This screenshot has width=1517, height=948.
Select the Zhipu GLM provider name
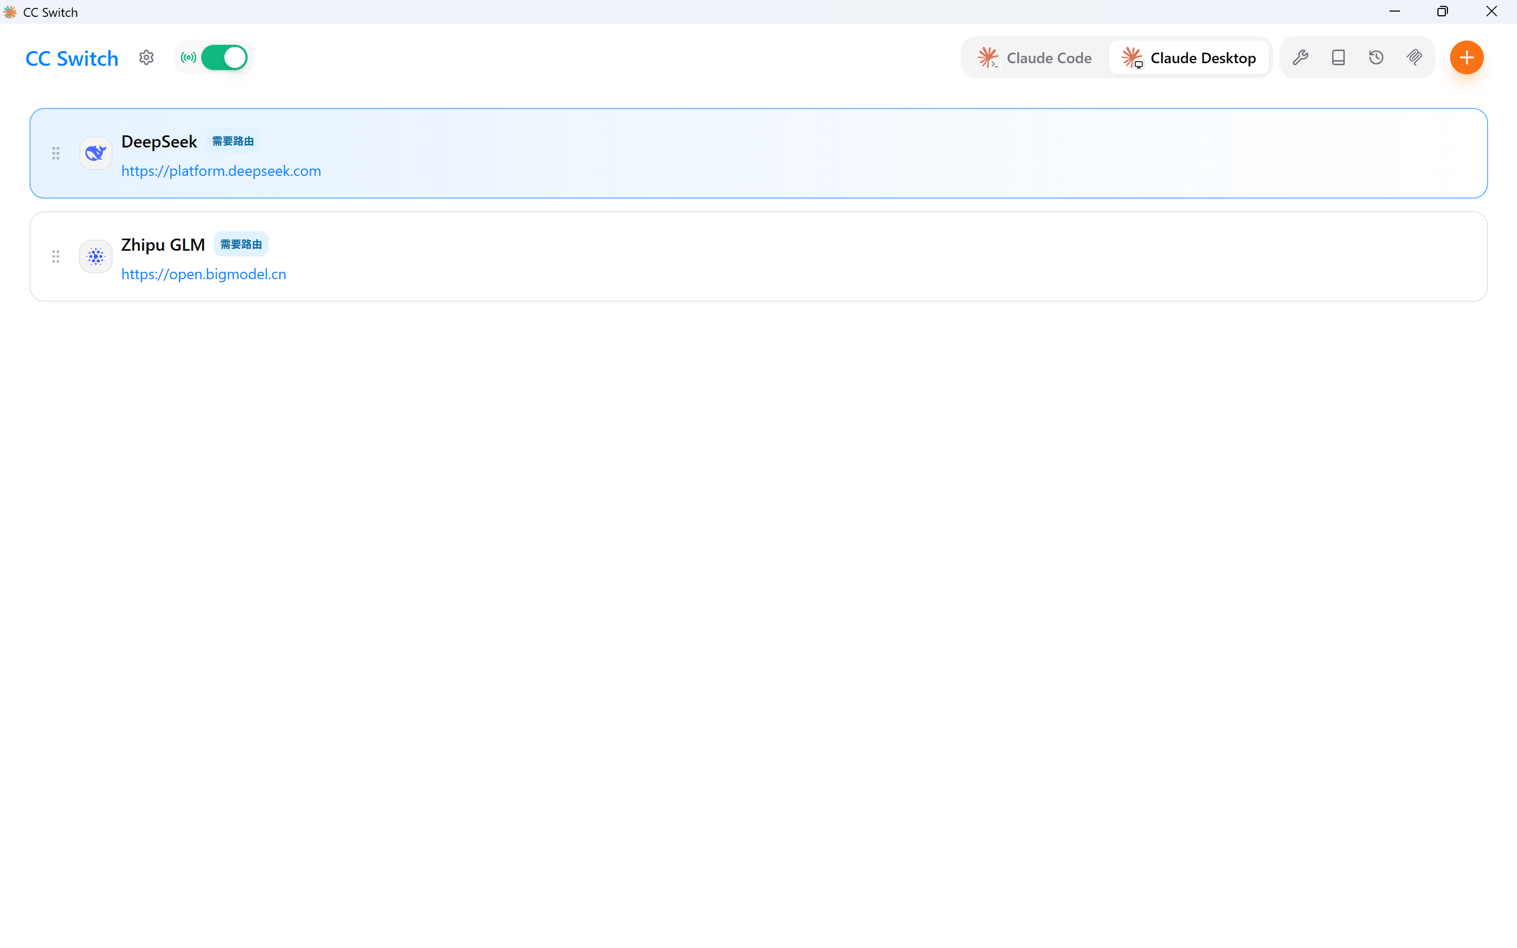tap(163, 244)
